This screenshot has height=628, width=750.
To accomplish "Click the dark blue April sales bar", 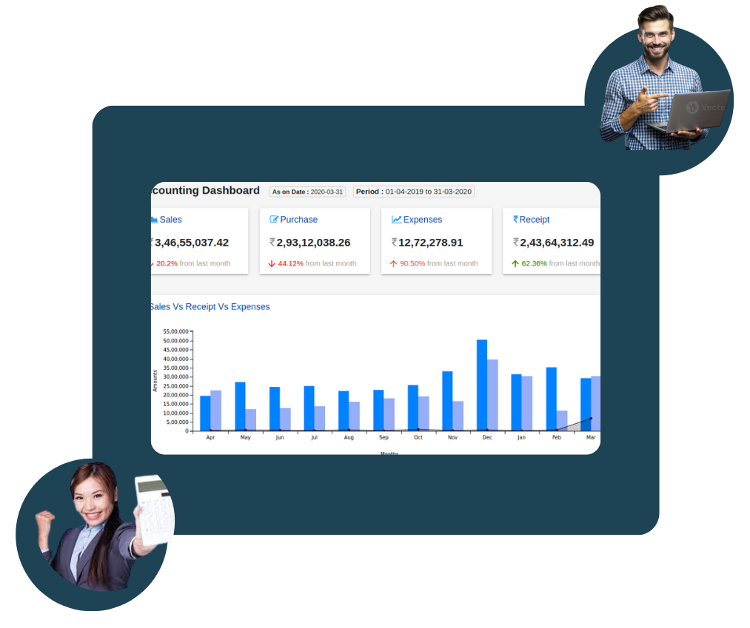I will [205, 413].
